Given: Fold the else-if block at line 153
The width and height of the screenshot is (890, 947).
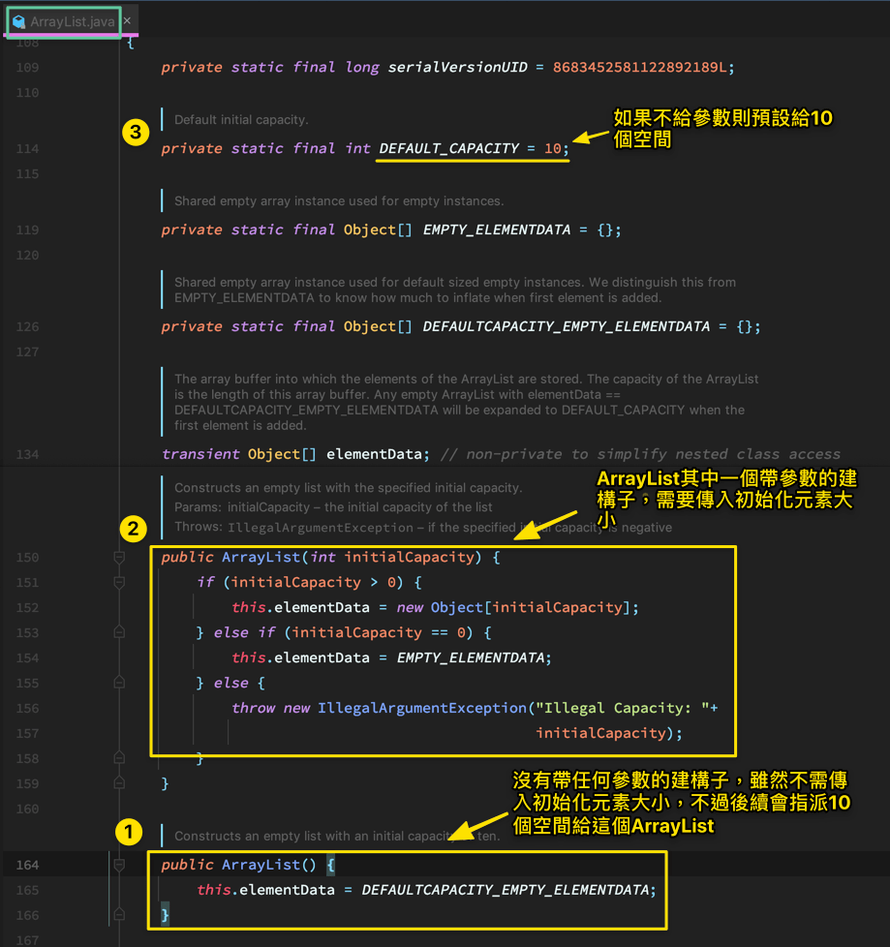Looking at the screenshot, I should point(119,633).
